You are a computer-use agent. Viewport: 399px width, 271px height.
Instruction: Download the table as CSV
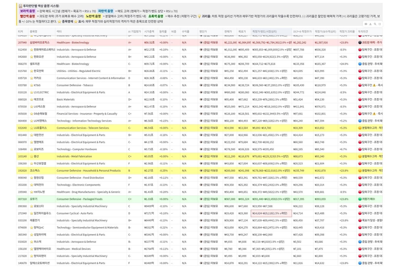(x=370, y=24)
